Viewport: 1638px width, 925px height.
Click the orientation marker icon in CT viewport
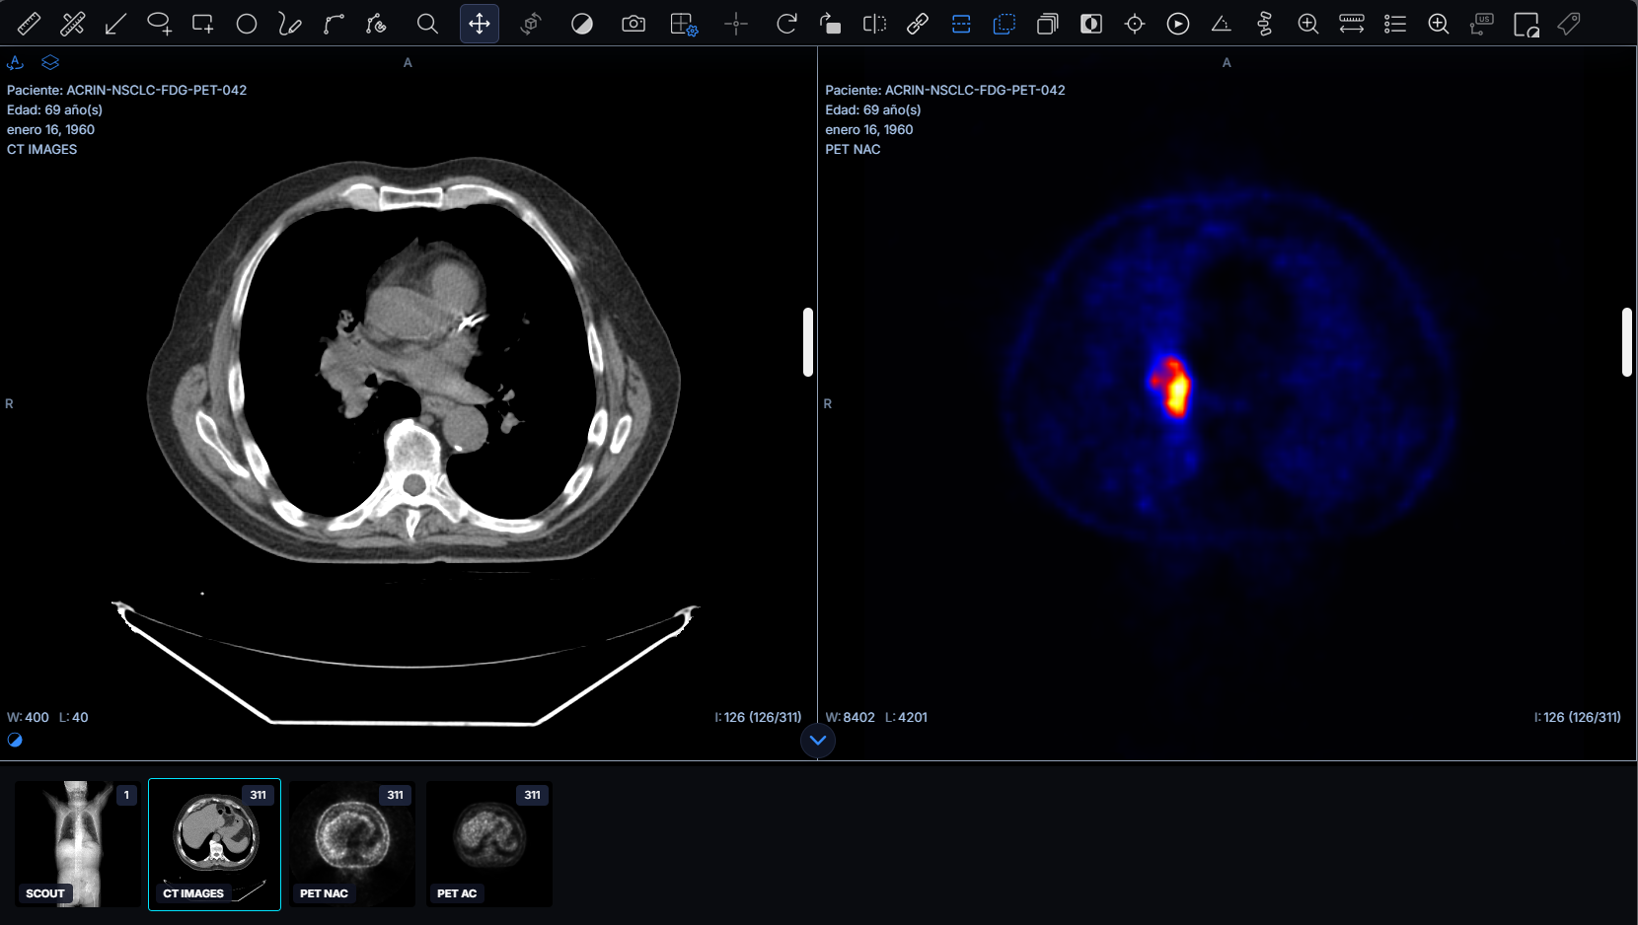(16, 62)
